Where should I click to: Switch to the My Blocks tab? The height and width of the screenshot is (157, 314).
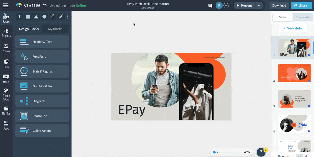(56, 29)
